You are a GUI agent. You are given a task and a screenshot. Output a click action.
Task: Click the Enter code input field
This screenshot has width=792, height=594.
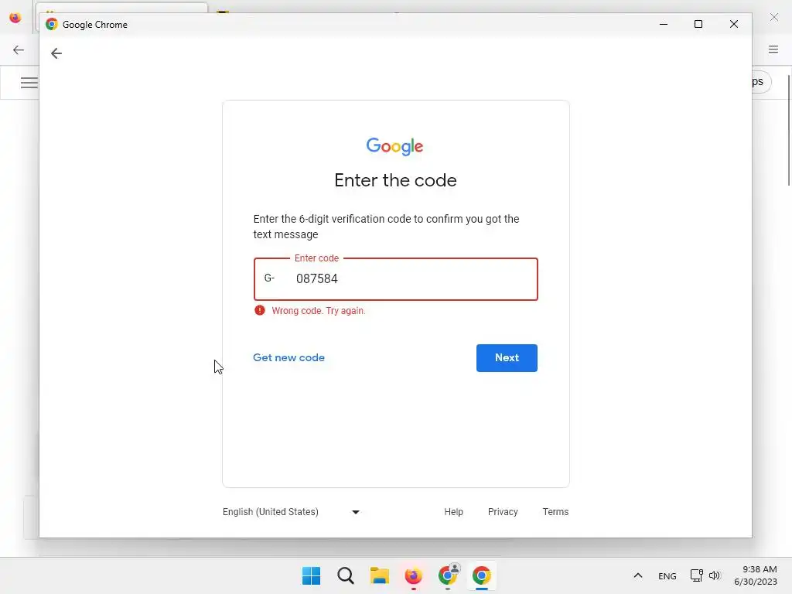click(x=395, y=278)
